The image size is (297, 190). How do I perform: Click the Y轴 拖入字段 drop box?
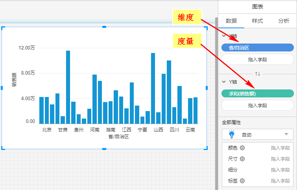[258, 105]
